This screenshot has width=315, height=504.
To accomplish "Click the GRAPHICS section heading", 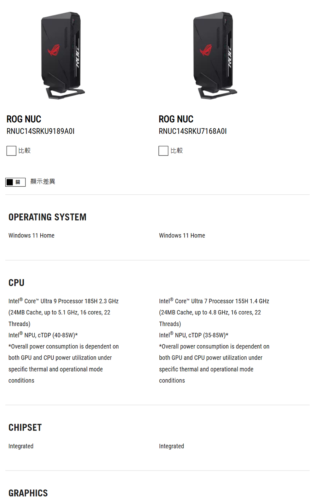I will [x=28, y=493].
